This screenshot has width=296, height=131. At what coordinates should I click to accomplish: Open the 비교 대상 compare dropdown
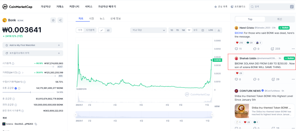[149, 30]
